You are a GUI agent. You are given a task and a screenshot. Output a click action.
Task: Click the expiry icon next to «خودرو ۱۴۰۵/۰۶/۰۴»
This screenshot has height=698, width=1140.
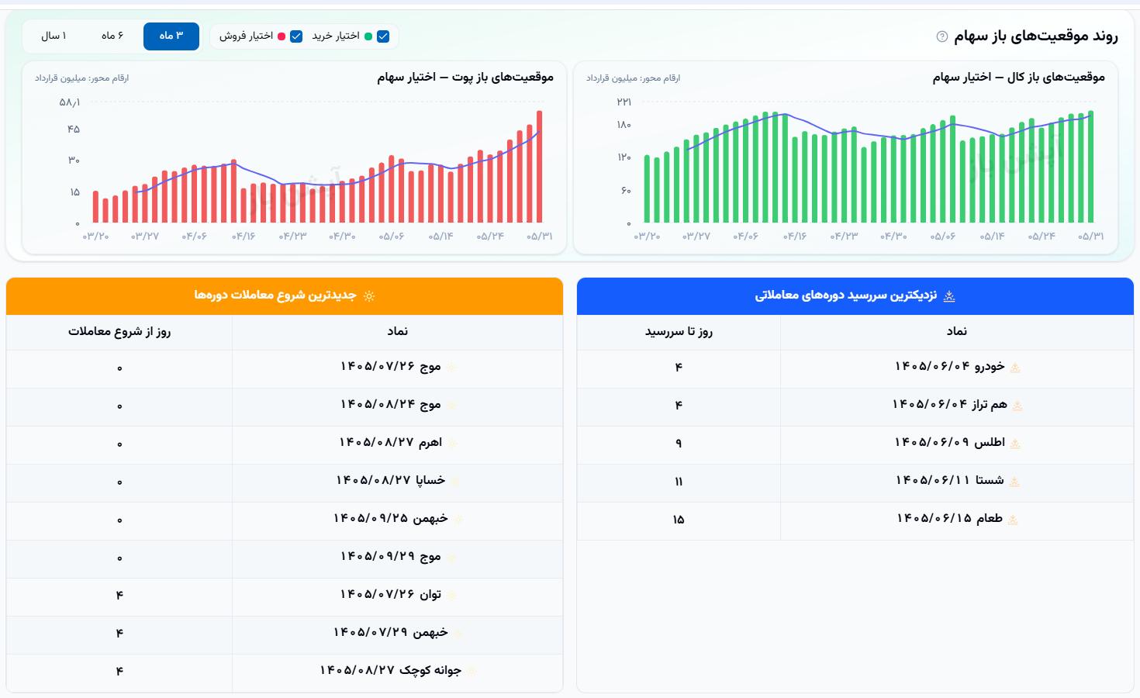[1015, 368]
